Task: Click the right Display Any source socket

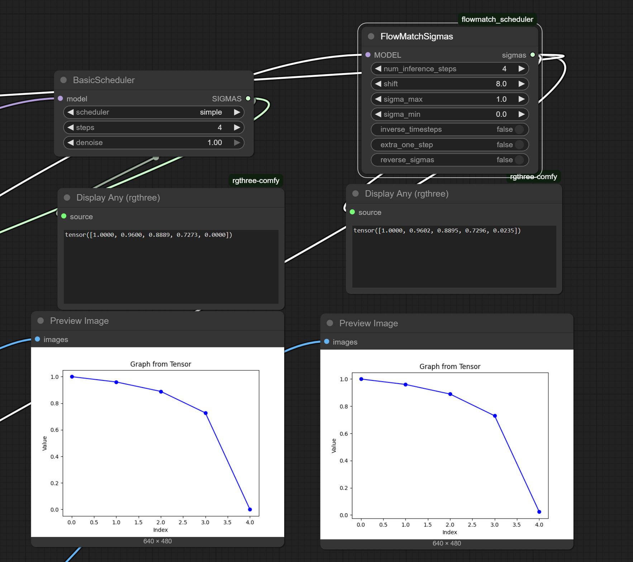Action: [352, 212]
